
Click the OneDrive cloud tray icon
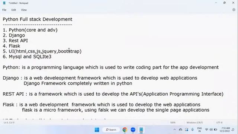180,130
